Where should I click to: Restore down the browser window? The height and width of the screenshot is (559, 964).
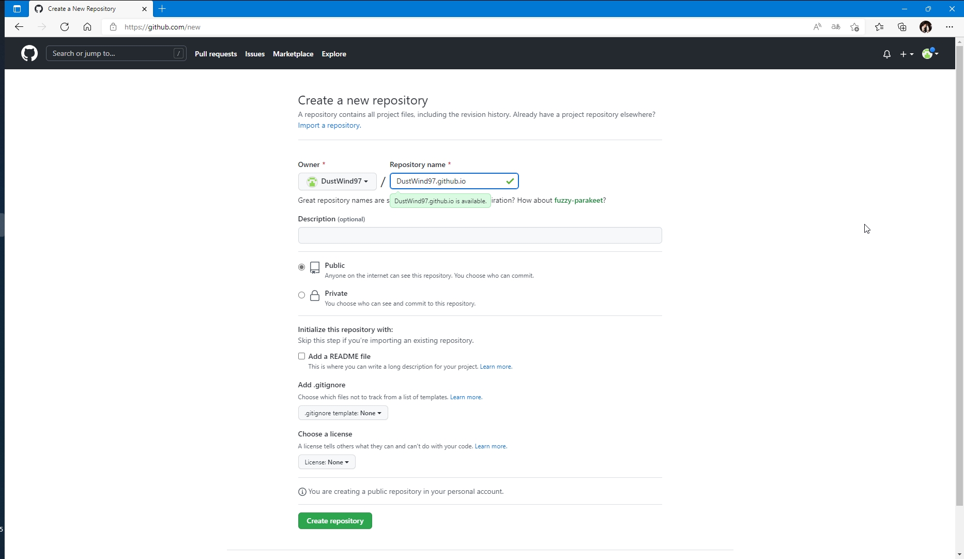(x=928, y=9)
